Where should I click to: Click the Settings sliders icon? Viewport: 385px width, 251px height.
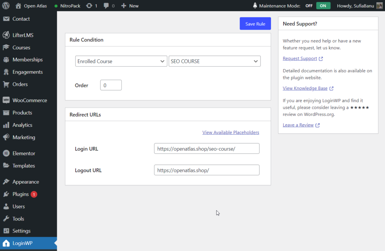tap(6, 231)
